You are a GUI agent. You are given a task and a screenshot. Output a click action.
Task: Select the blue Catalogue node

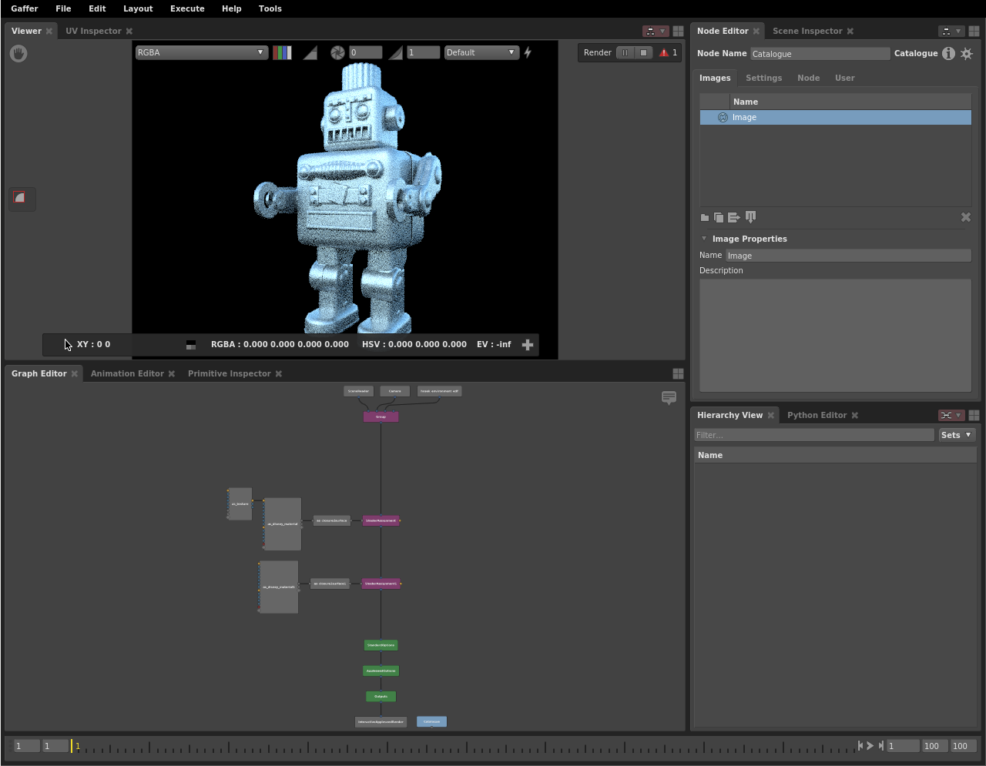(x=431, y=721)
